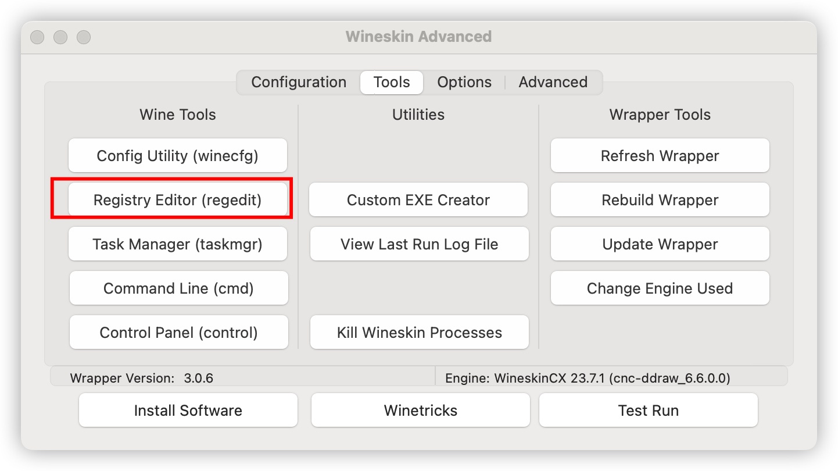Open the Task Manager (taskmgr)
Viewport: 838px width, 471px height.
click(x=178, y=244)
